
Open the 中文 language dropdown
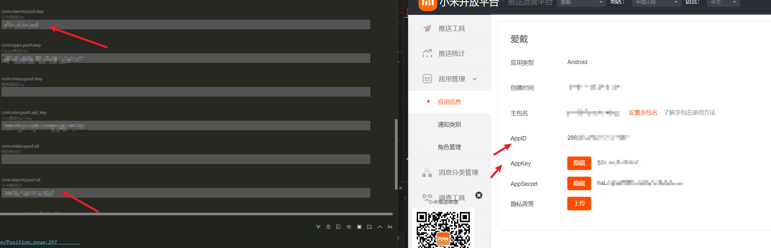tap(723, 3)
